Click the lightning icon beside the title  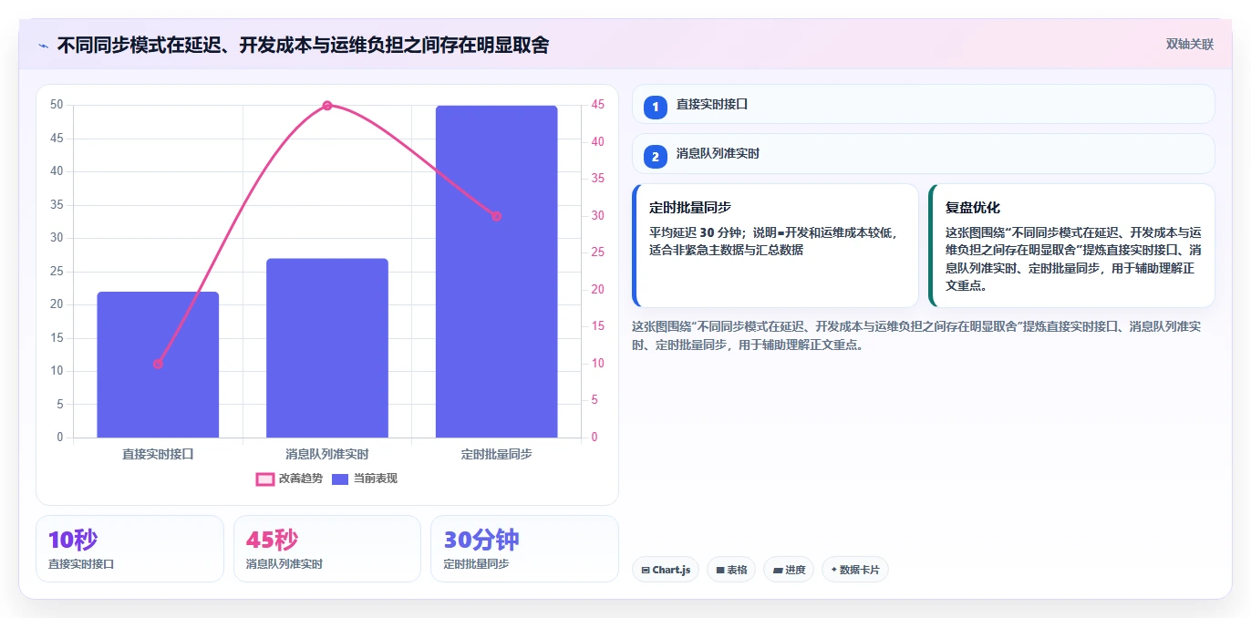click(44, 45)
